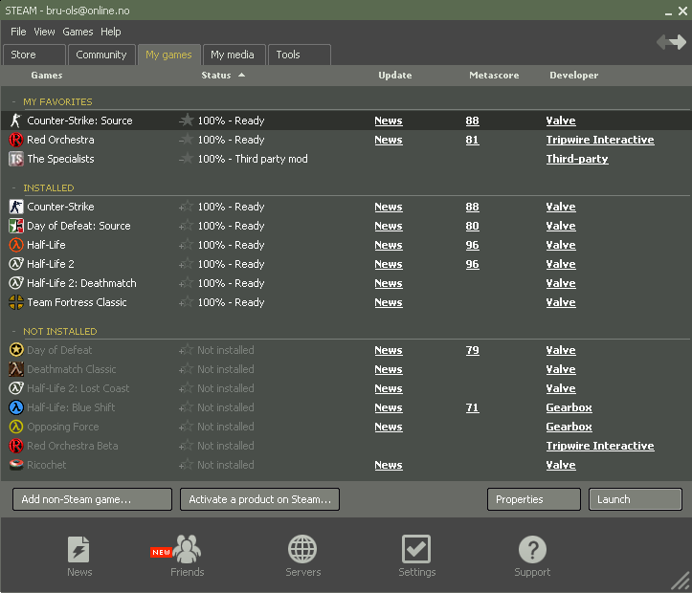Favorite Half-Life using its star
The image size is (692, 593).
point(187,244)
